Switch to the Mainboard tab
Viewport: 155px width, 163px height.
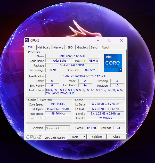pyautogui.click(x=44, y=47)
